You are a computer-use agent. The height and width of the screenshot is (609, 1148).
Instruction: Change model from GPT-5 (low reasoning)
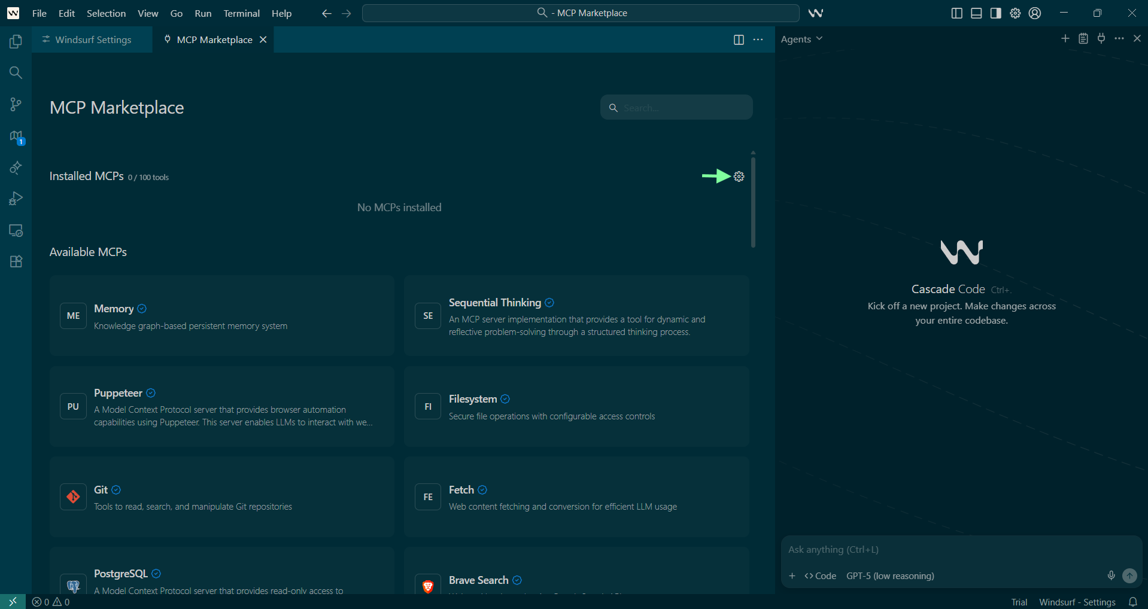(x=890, y=576)
